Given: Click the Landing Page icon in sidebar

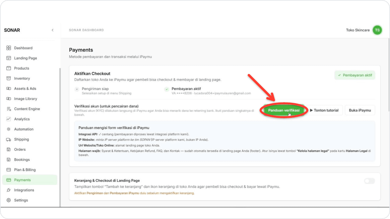Looking at the screenshot, I should point(9,58).
